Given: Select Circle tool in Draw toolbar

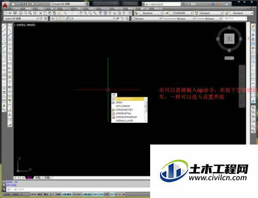Looking at the screenshot, I should (4, 52).
